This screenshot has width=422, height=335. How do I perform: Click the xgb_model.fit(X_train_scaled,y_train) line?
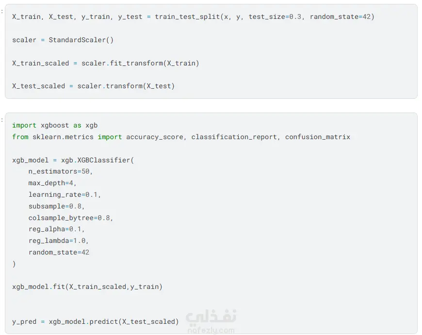(x=87, y=287)
